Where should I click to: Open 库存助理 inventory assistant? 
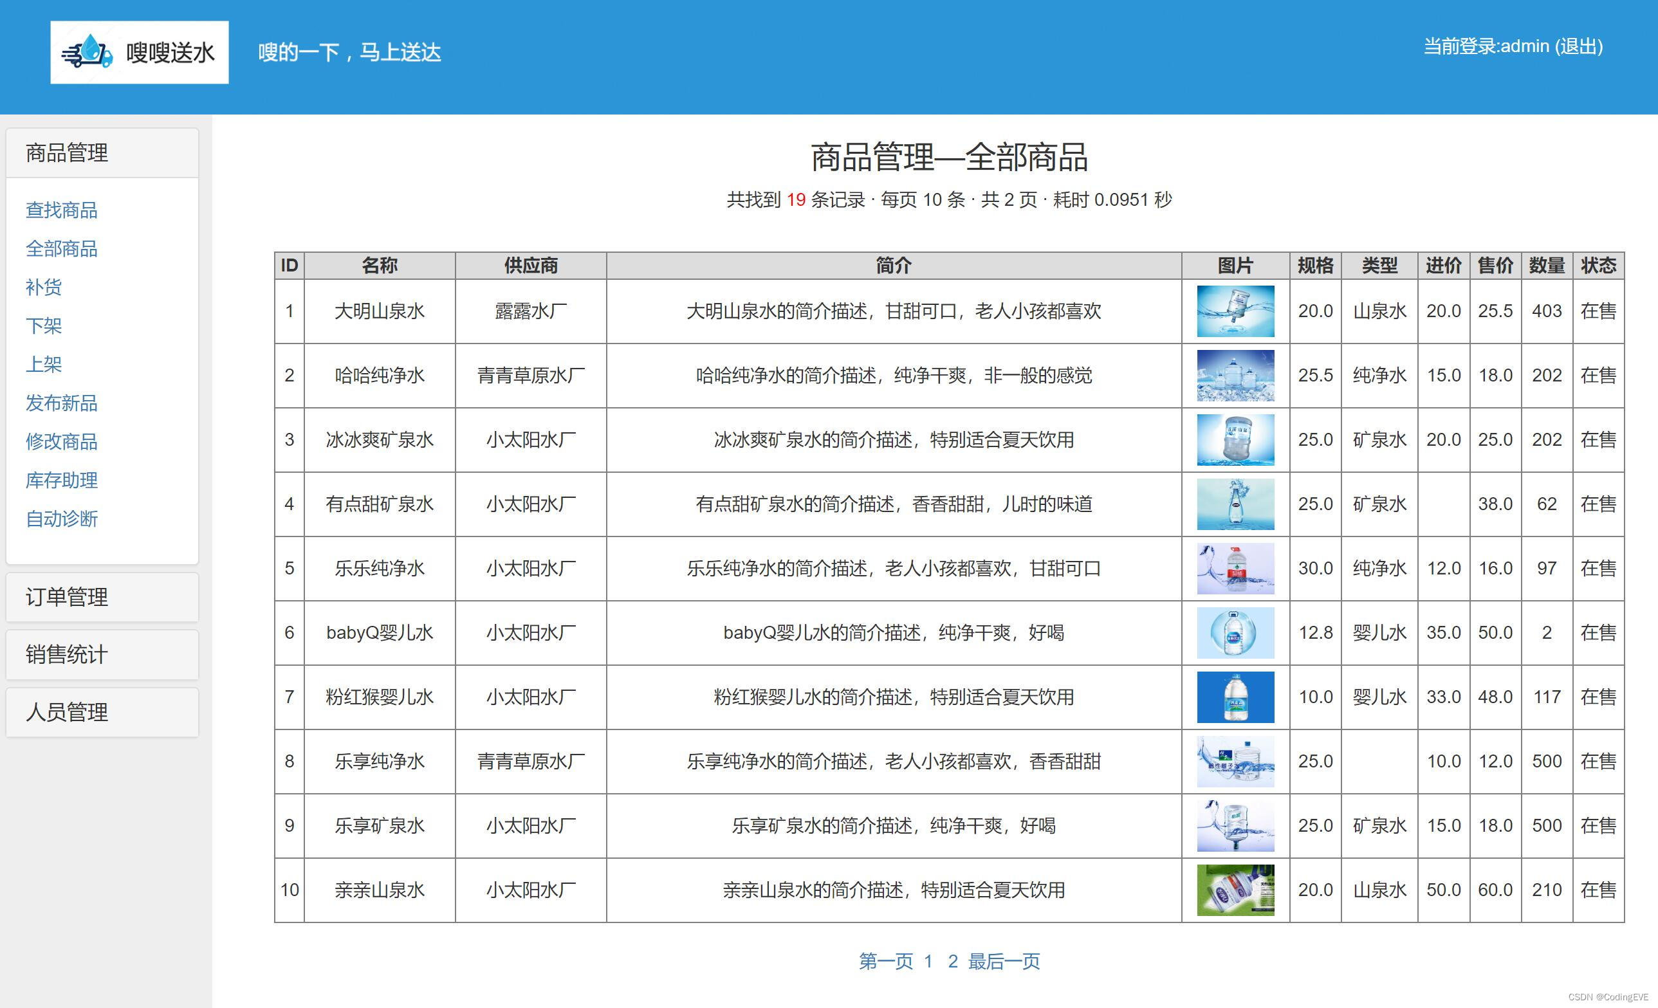tap(61, 481)
